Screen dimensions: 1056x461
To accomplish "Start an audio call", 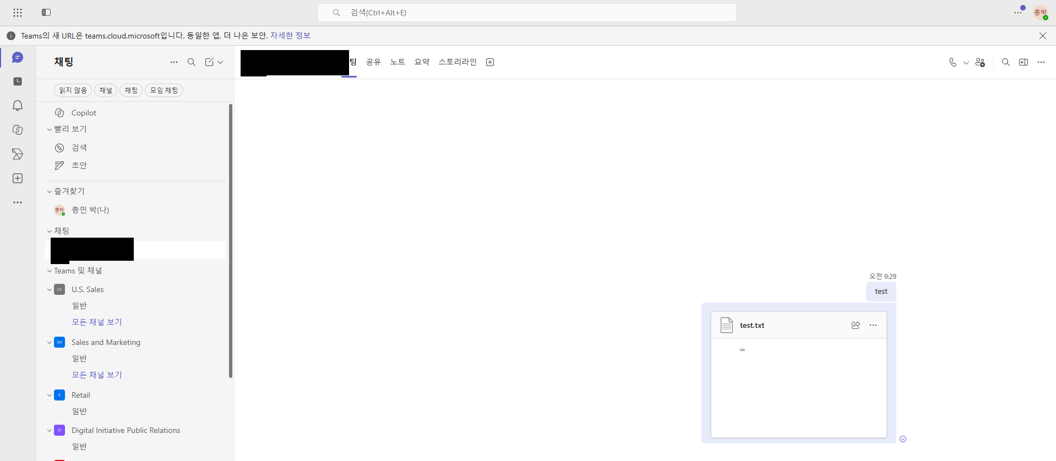I will (953, 62).
